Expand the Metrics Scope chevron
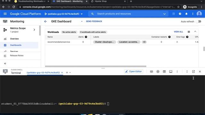The image size is (205, 115). click(x=34, y=30)
